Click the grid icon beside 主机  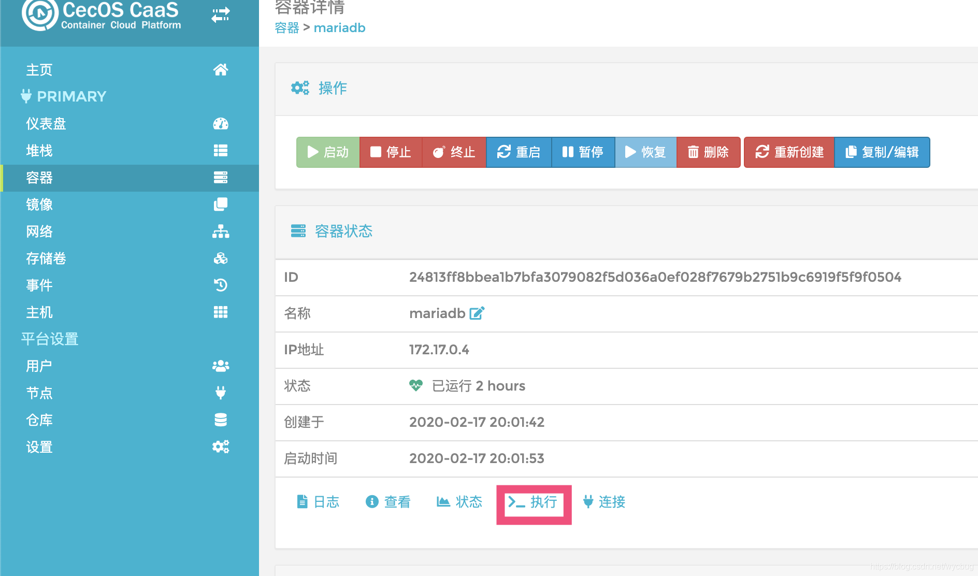coord(221,312)
